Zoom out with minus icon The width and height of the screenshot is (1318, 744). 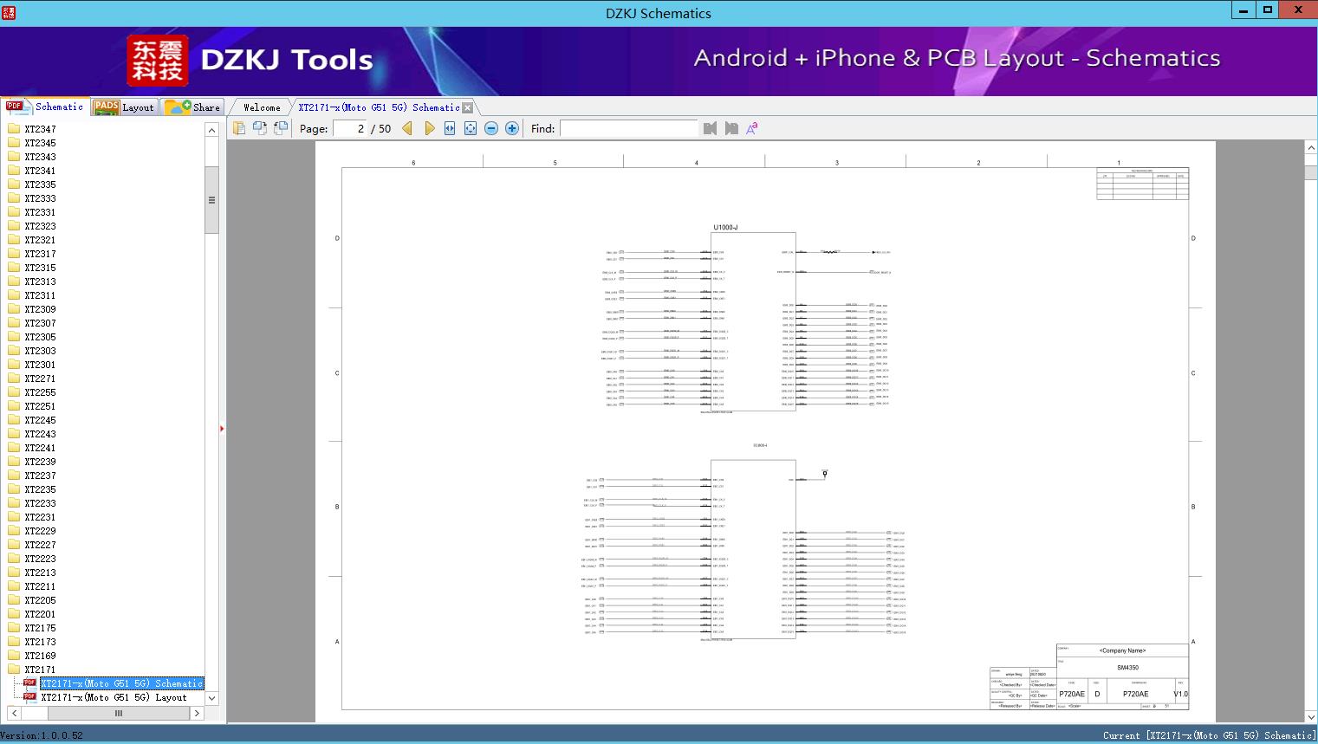(491, 128)
